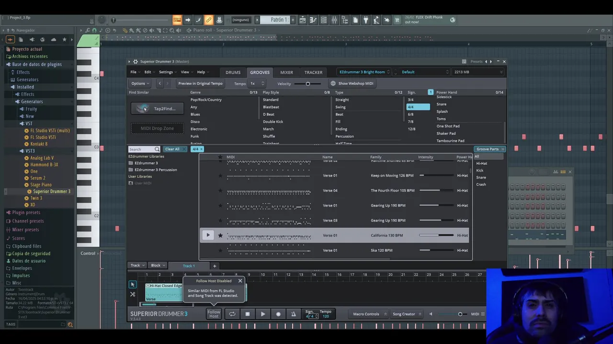Close the Follow Host Disabled popup
Image resolution: width=613 pixels, height=344 pixels.
click(x=240, y=280)
